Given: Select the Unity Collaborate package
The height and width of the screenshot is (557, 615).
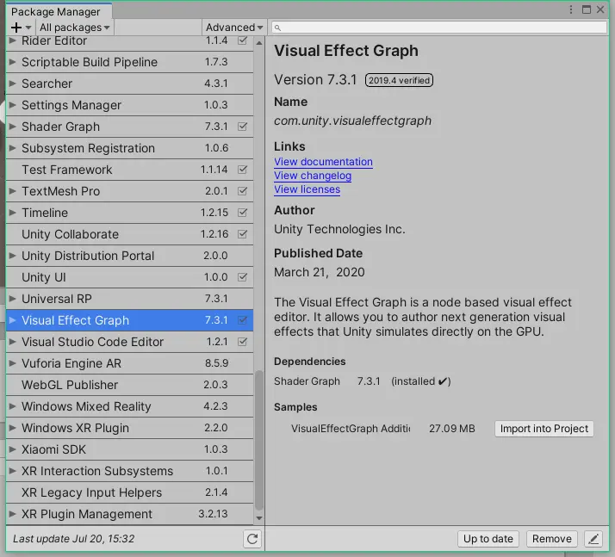Looking at the screenshot, I should pos(129,234).
